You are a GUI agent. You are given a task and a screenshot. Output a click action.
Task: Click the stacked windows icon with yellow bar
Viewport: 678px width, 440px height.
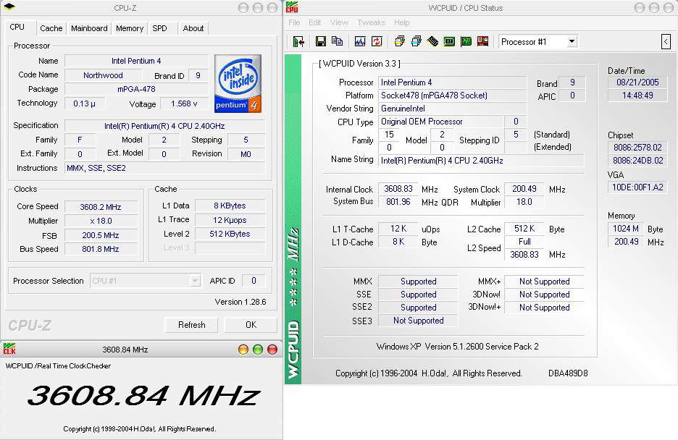[400, 41]
